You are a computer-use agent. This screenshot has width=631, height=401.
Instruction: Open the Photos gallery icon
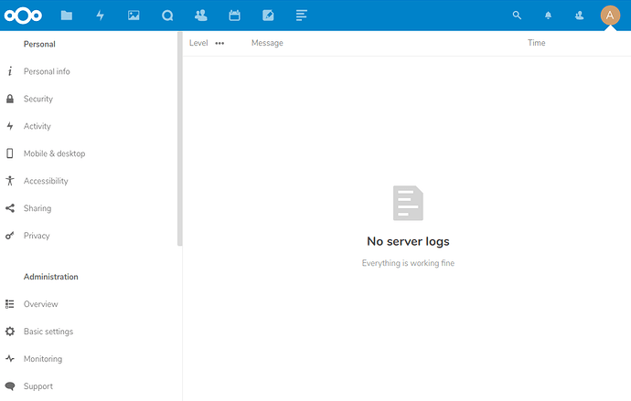click(x=134, y=16)
